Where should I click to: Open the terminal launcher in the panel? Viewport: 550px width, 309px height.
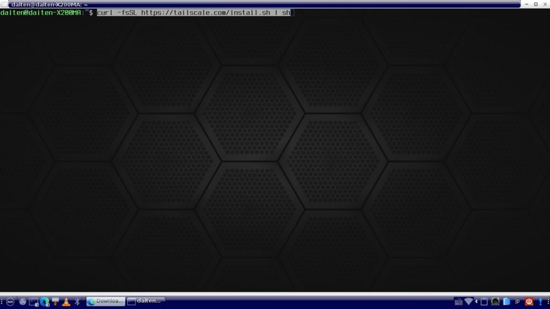(33, 301)
